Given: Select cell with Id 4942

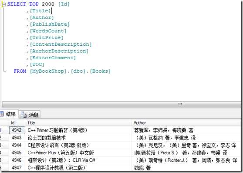Looking at the screenshot, I should pyautogui.click(x=17, y=130).
